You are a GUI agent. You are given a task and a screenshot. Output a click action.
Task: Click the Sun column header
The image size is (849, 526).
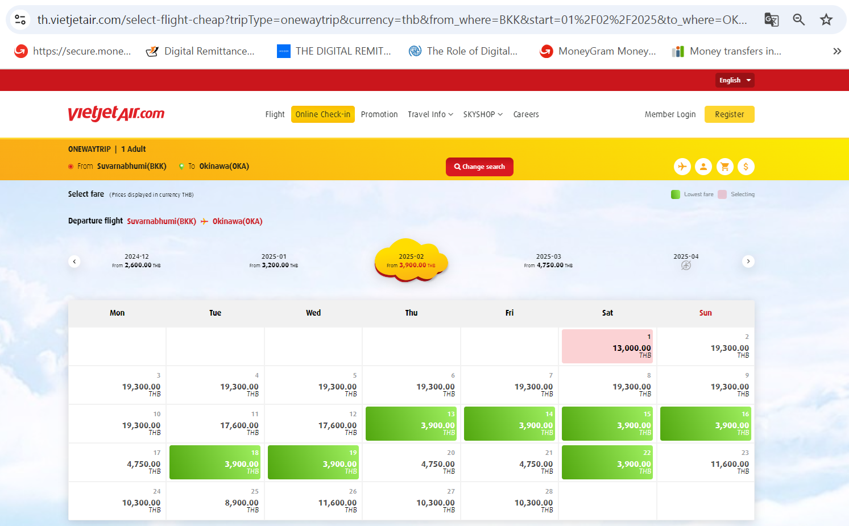pyautogui.click(x=706, y=313)
